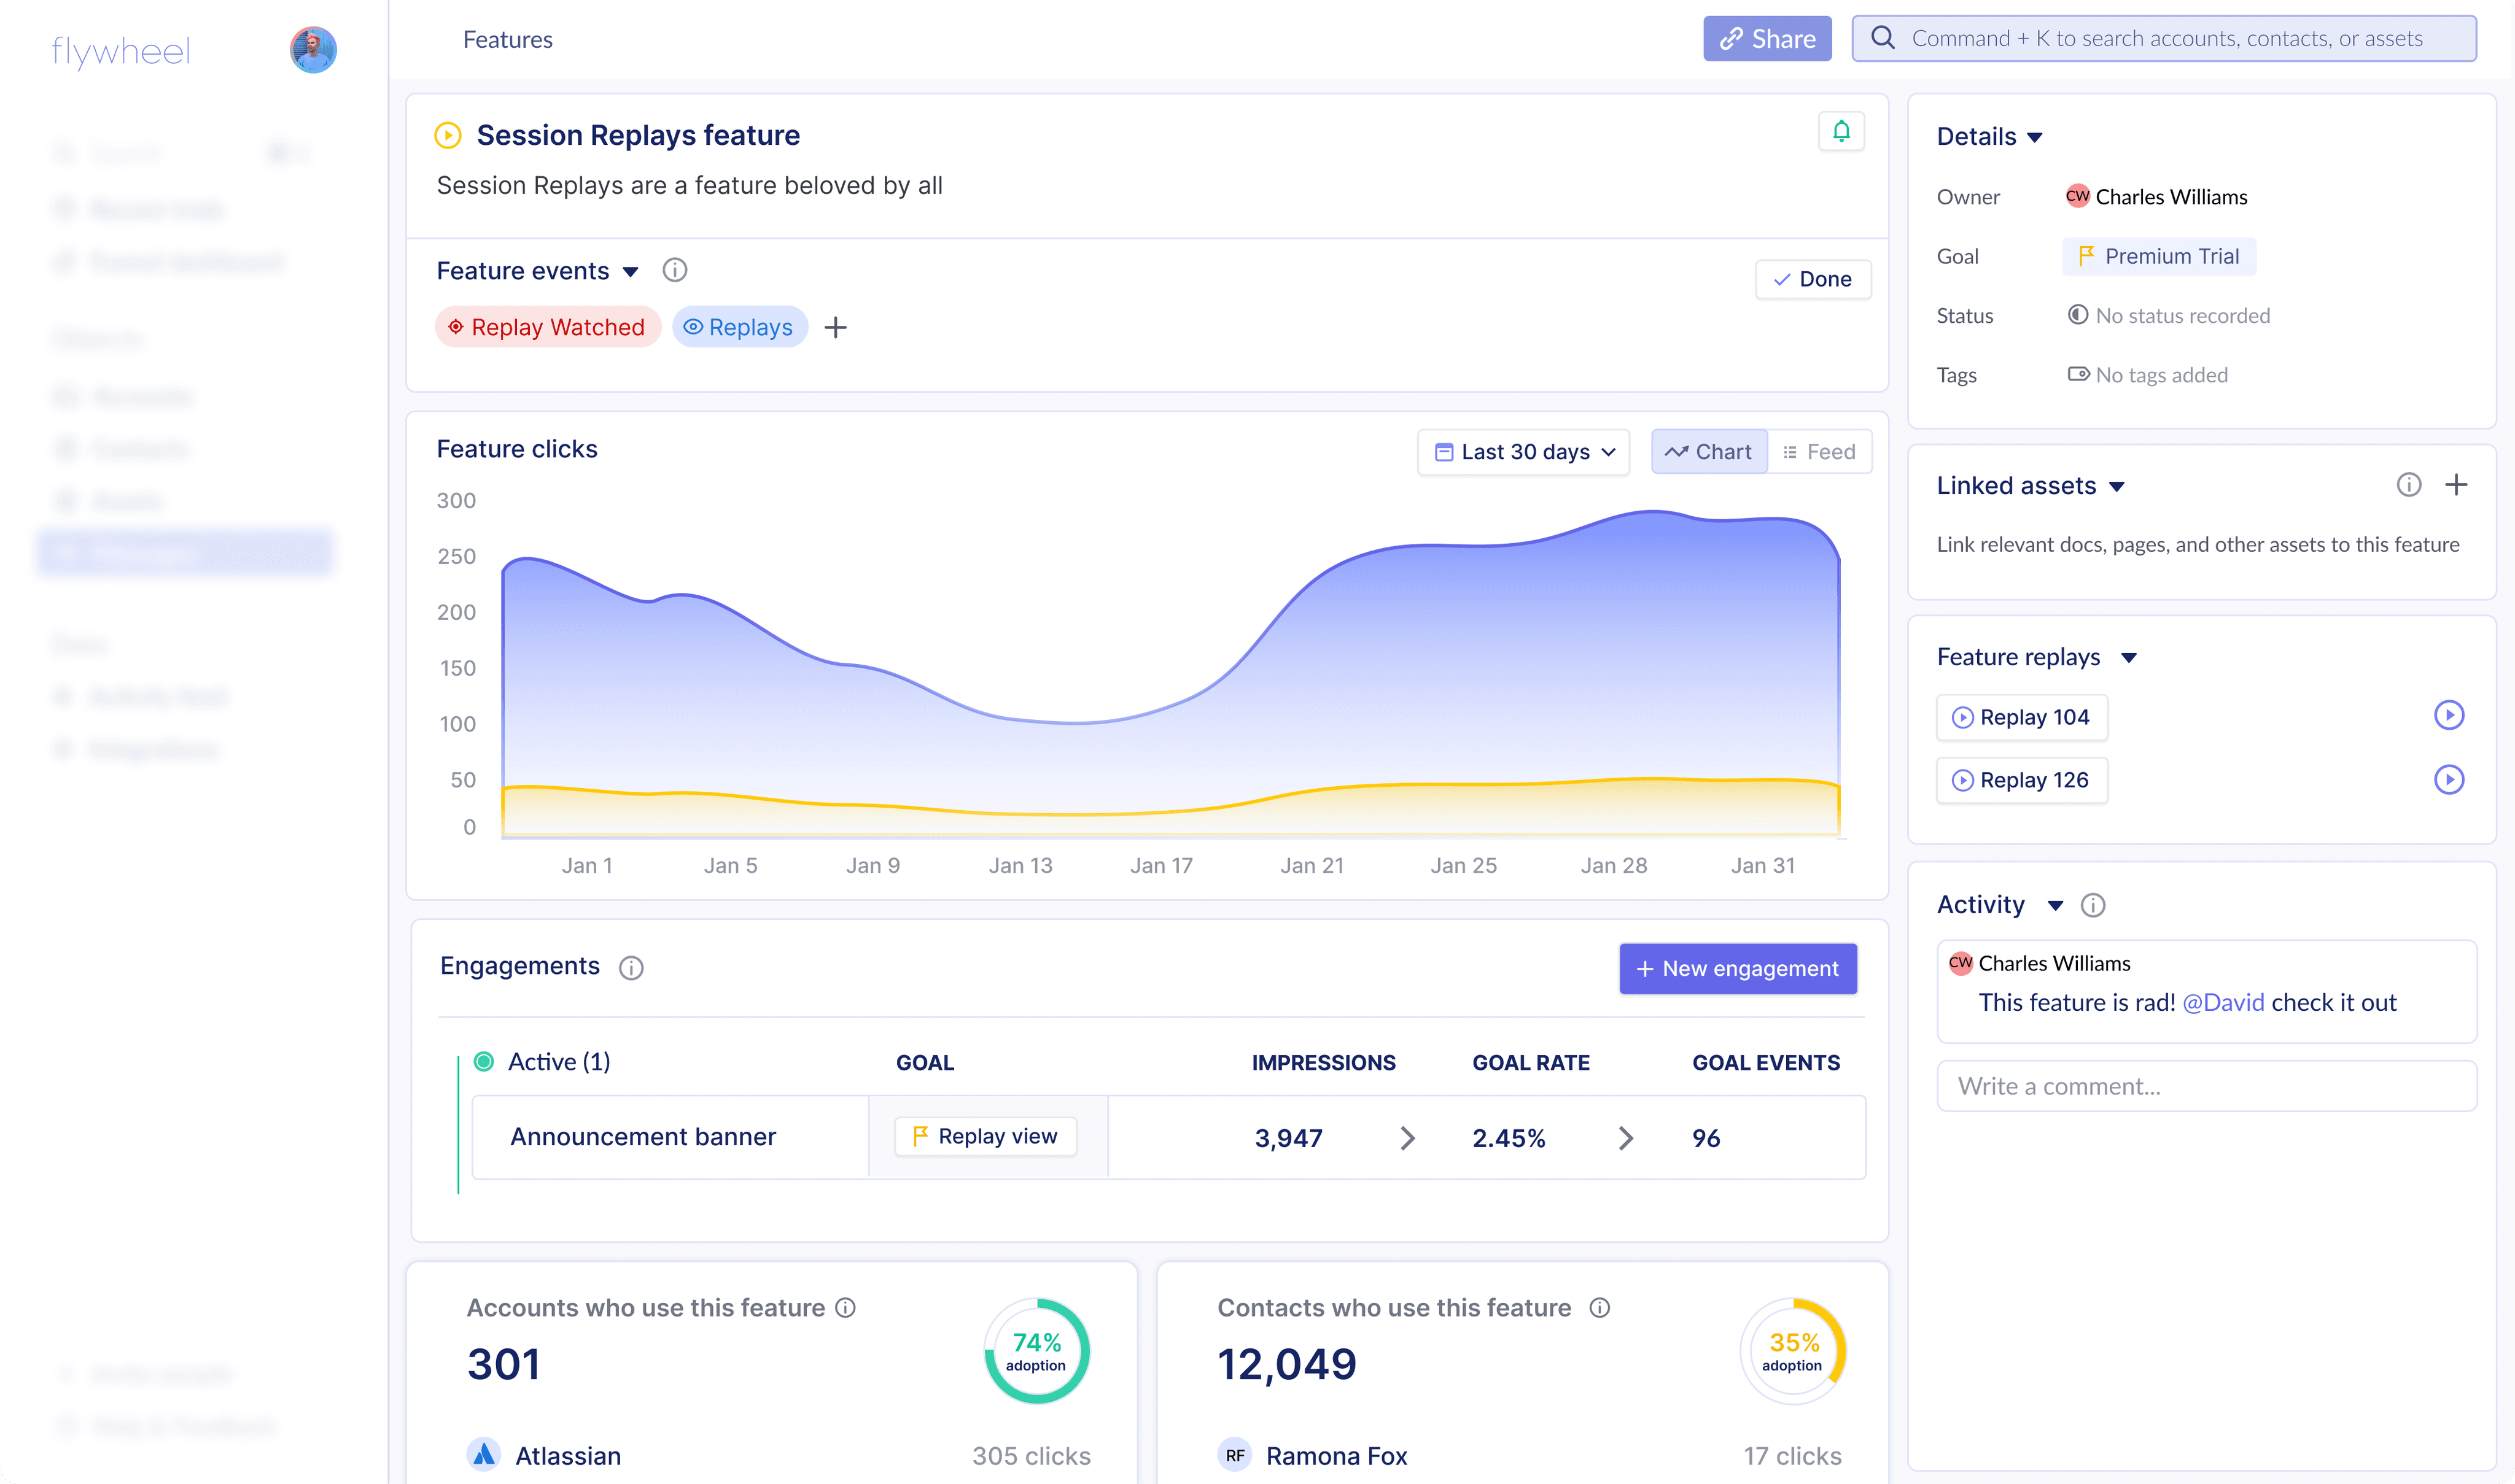Click the chevron after 3,947 impressions
2515x1484 pixels.
click(x=1407, y=1138)
